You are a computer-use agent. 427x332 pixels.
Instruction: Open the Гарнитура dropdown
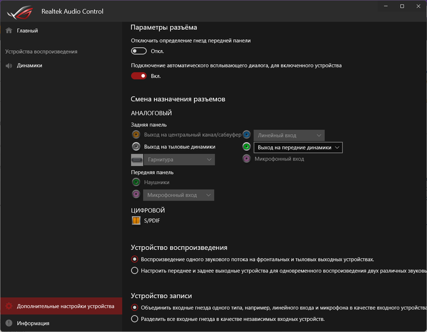[179, 160]
